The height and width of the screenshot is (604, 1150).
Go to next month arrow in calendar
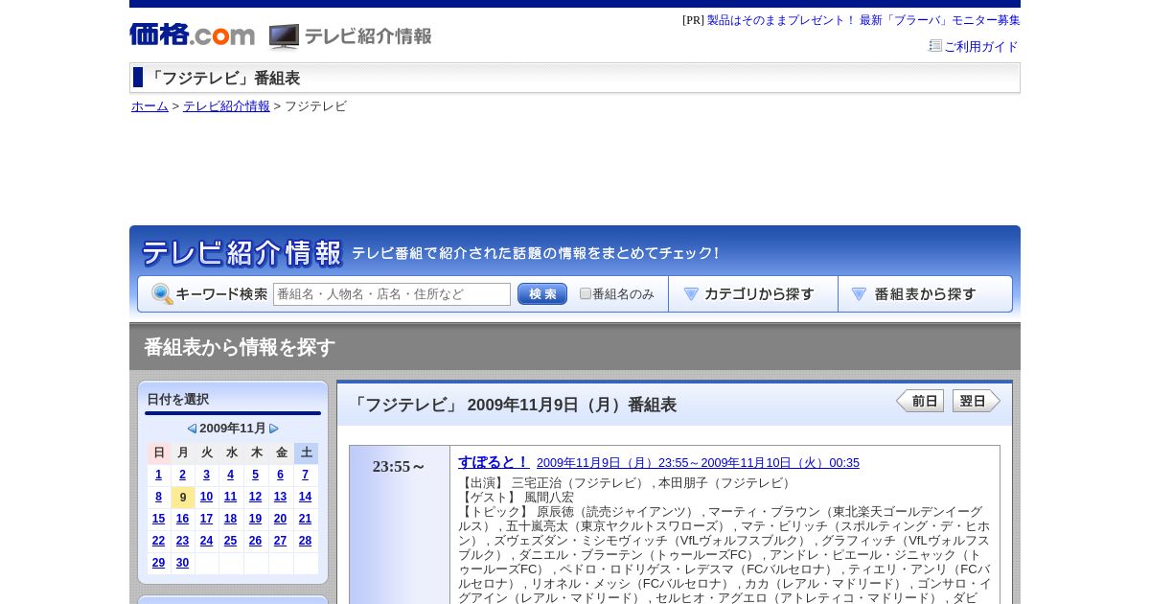point(274,429)
